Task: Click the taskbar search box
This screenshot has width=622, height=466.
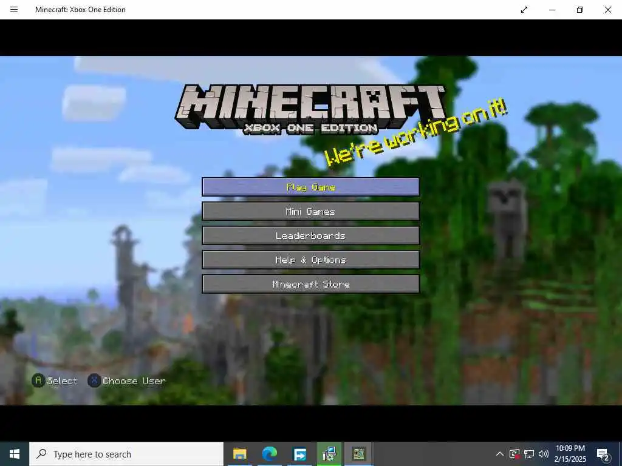Action: coord(126,454)
